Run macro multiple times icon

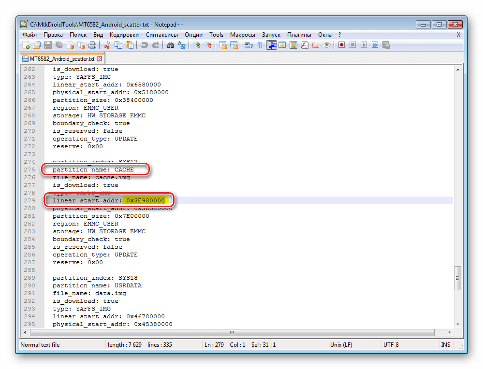(375, 45)
